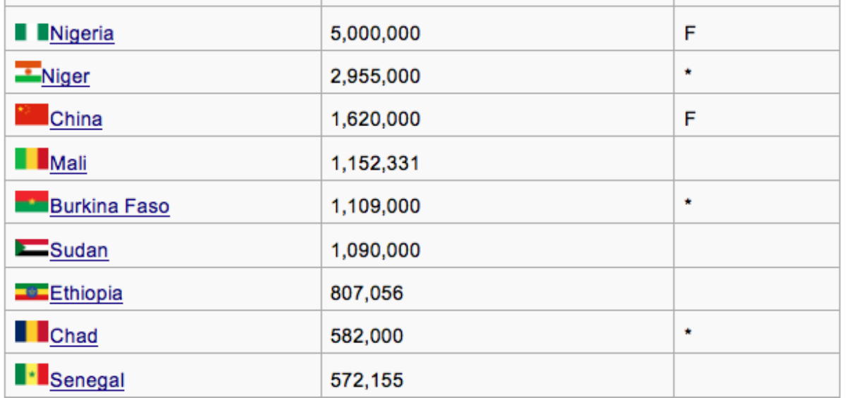This screenshot has width=846, height=398.
Task: Follow the China link
Action: tap(76, 119)
